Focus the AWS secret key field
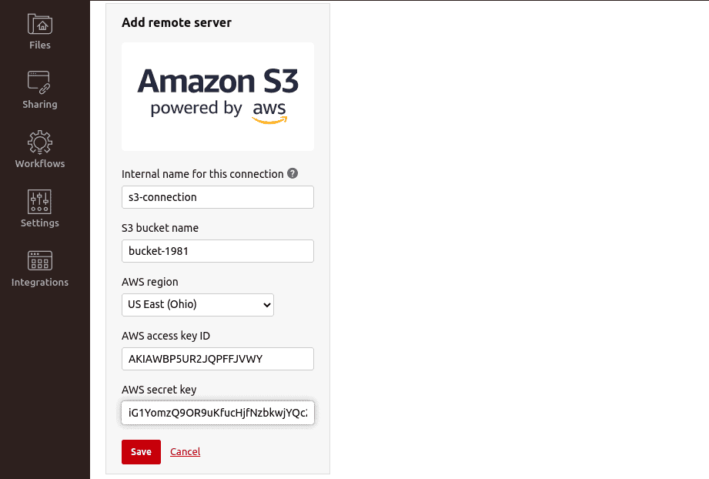This screenshot has width=709, height=479. 218,413
